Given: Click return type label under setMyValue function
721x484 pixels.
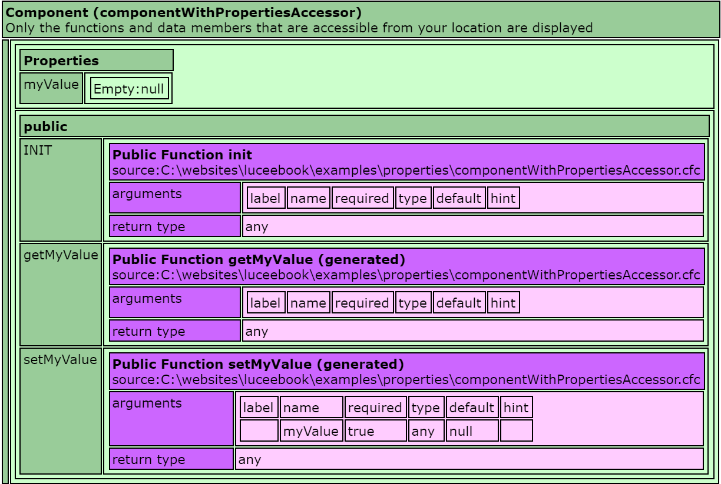Looking at the screenshot, I should coord(171,459).
